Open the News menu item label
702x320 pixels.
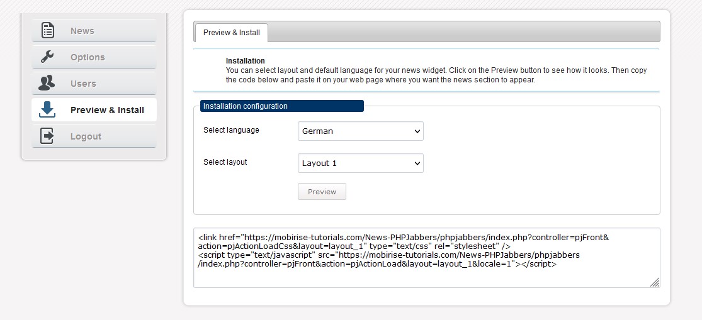(x=82, y=31)
